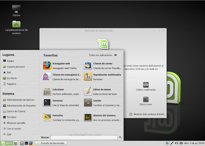The height and width of the screenshot is (146, 205).
Task: Open Equipo under Lugares
Action: tap(8, 61)
